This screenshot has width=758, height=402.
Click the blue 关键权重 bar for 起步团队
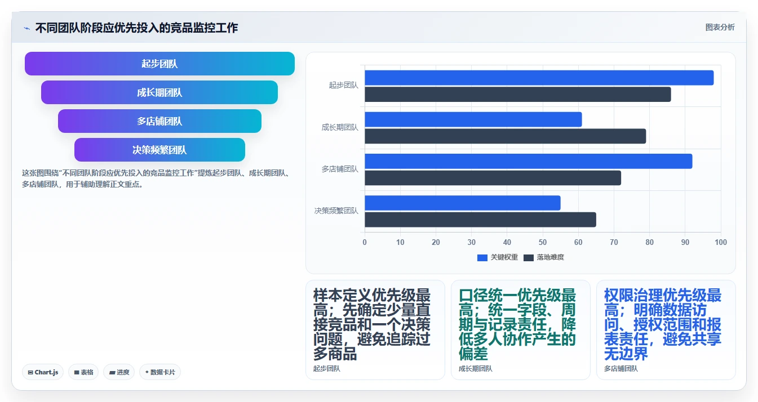tap(539, 78)
